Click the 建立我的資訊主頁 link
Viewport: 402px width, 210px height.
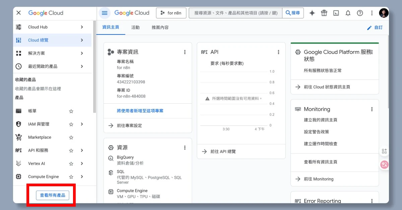320,120
